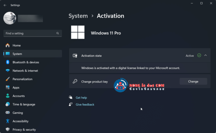Open Accessibility settings
This screenshot has width=216, height=133.
pos(33,121)
